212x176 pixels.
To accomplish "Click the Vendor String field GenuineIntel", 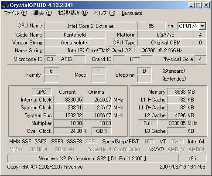I will (75, 43).
